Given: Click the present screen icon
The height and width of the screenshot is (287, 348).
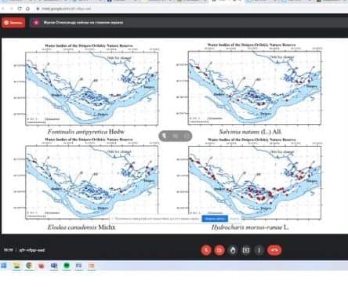Looking at the screenshot, I should [x=246, y=250].
